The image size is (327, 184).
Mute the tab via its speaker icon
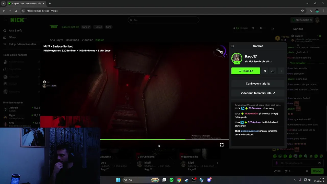tap(39, 3)
